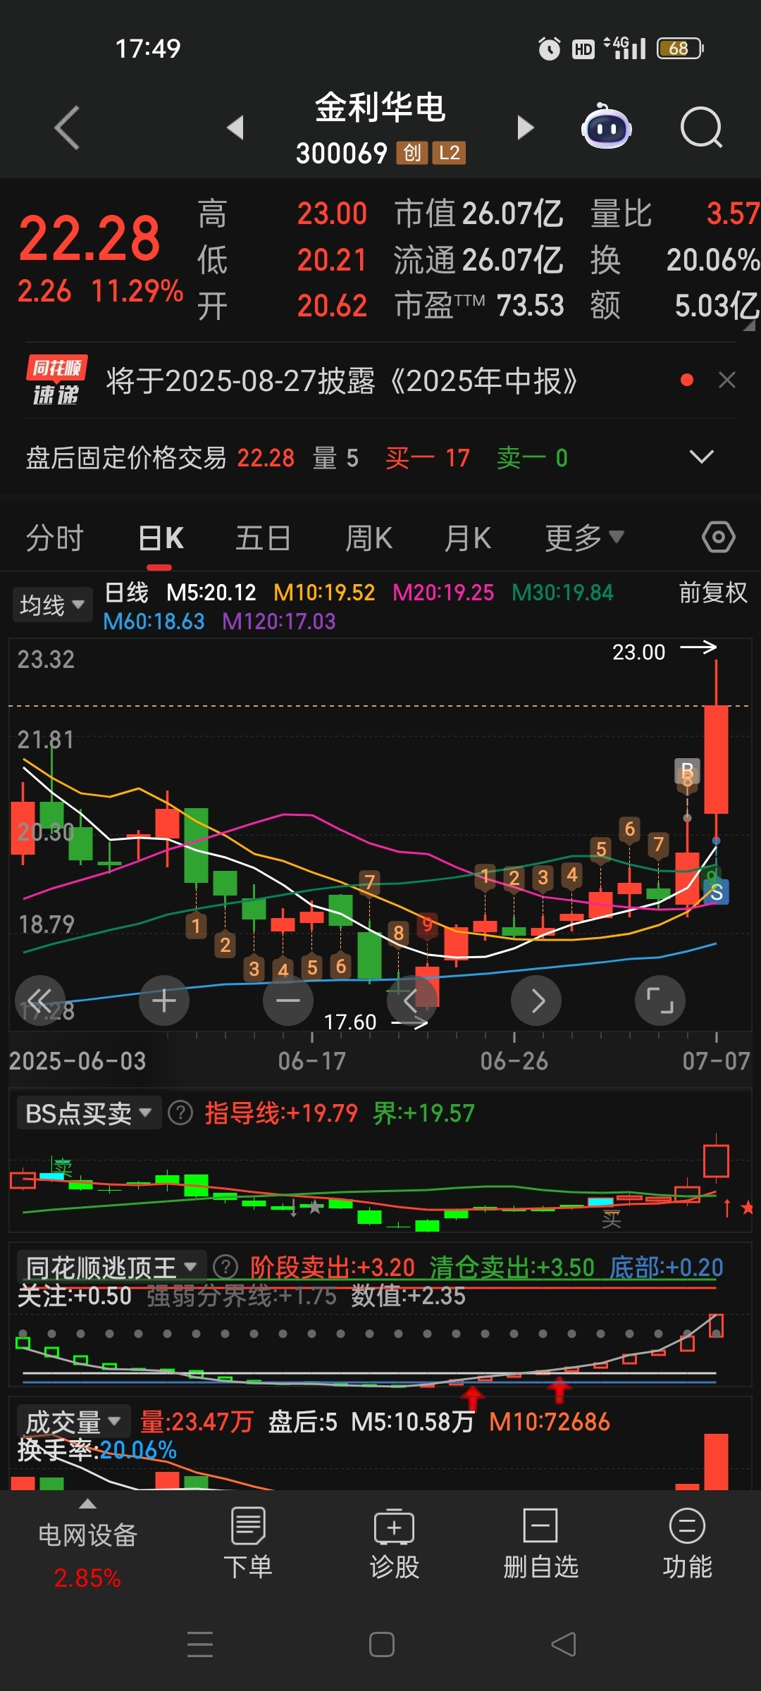Open the 均线 indicator dropdown
This screenshot has height=1691, width=761.
click(x=52, y=605)
